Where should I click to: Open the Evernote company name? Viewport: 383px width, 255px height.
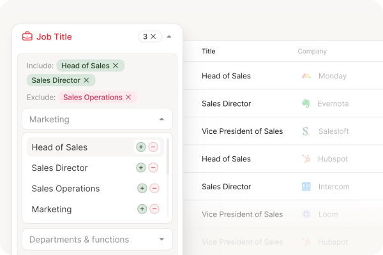click(333, 103)
